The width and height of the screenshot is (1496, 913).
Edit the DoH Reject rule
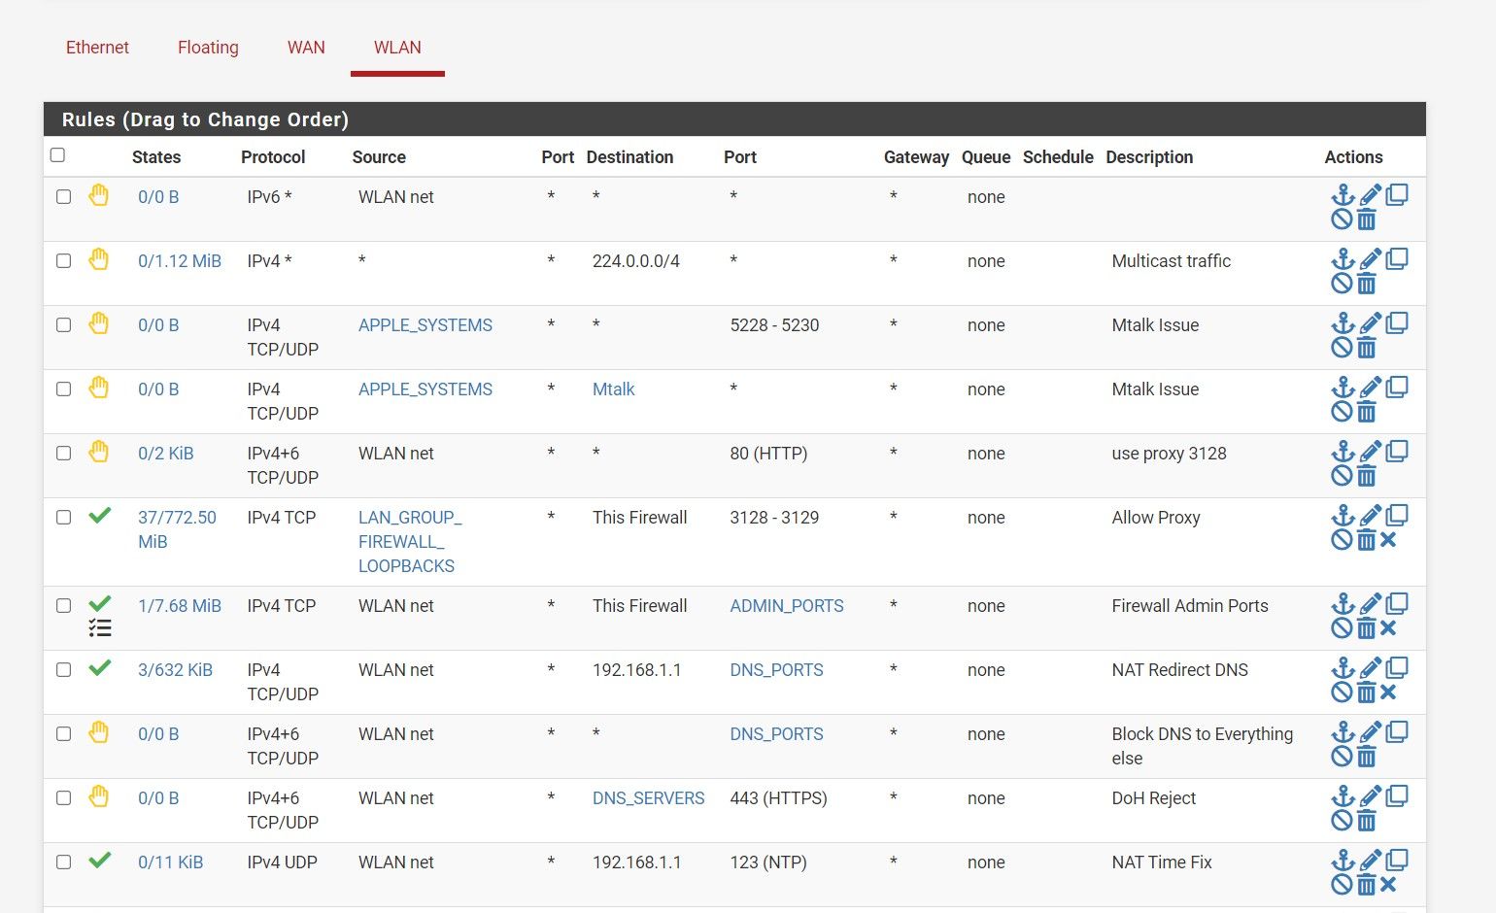tap(1371, 796)
